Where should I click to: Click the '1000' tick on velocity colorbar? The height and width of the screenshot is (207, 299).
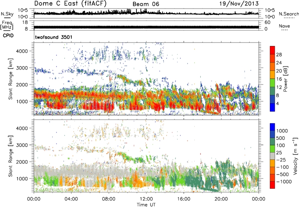(x=282, y=131)
